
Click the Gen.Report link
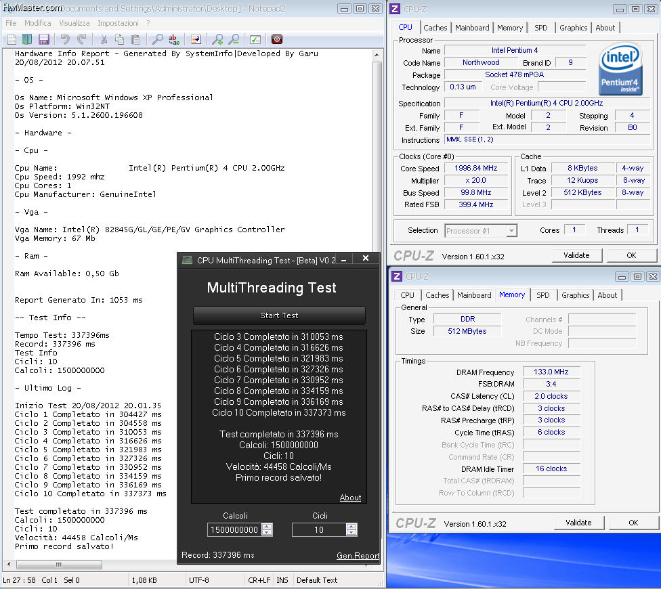coord(358,556)
